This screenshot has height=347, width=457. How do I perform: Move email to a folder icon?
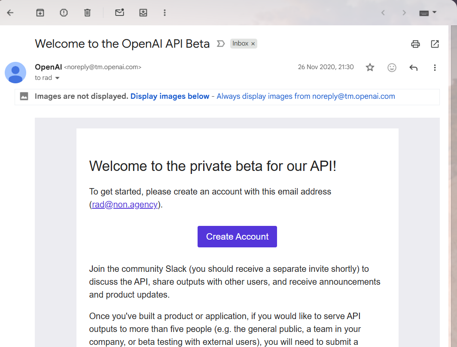coord(143,13)
